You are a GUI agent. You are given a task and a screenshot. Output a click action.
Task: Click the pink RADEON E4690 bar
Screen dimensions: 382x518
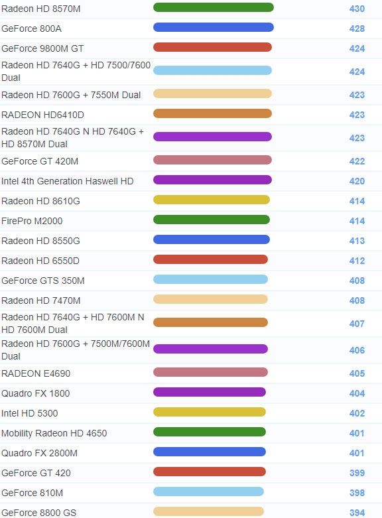(210, 372)
